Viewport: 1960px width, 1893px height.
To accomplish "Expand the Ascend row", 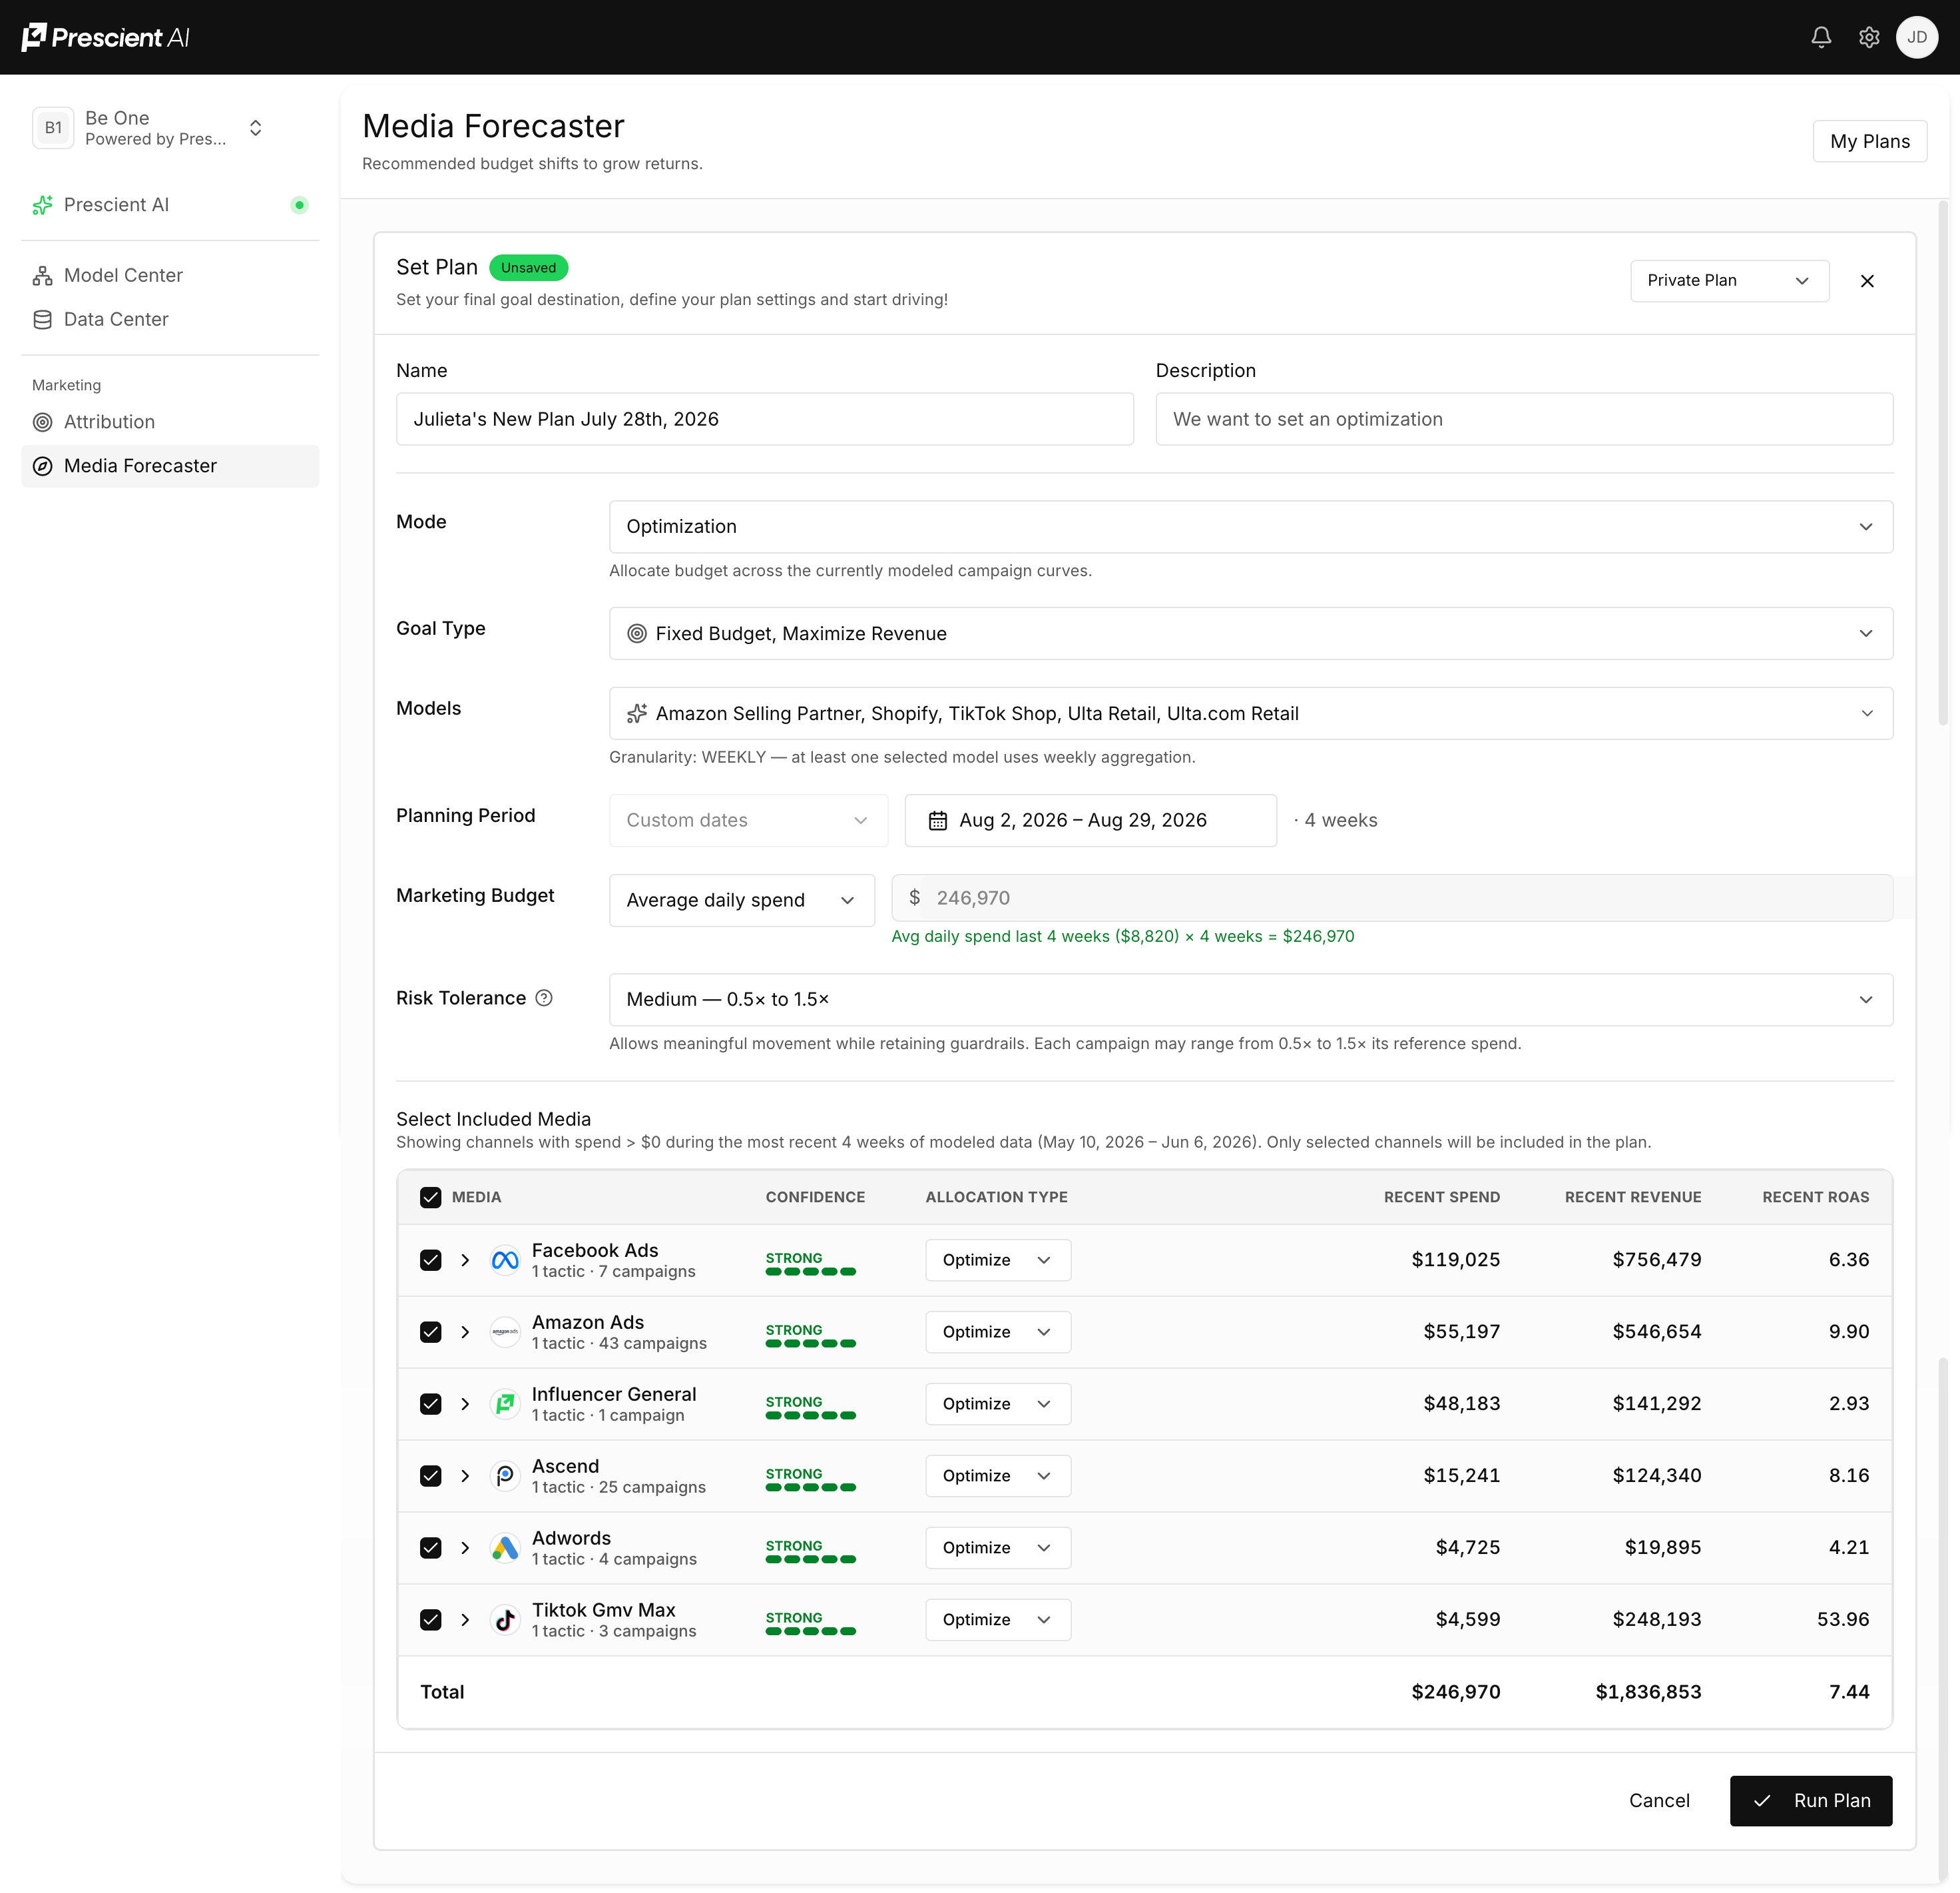I will [465, 1476].
